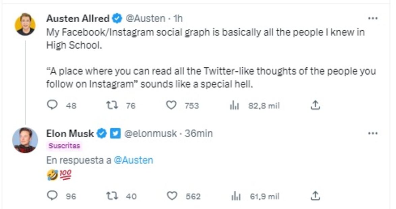Open Austen Allred's profile picture

pos(25,24)
